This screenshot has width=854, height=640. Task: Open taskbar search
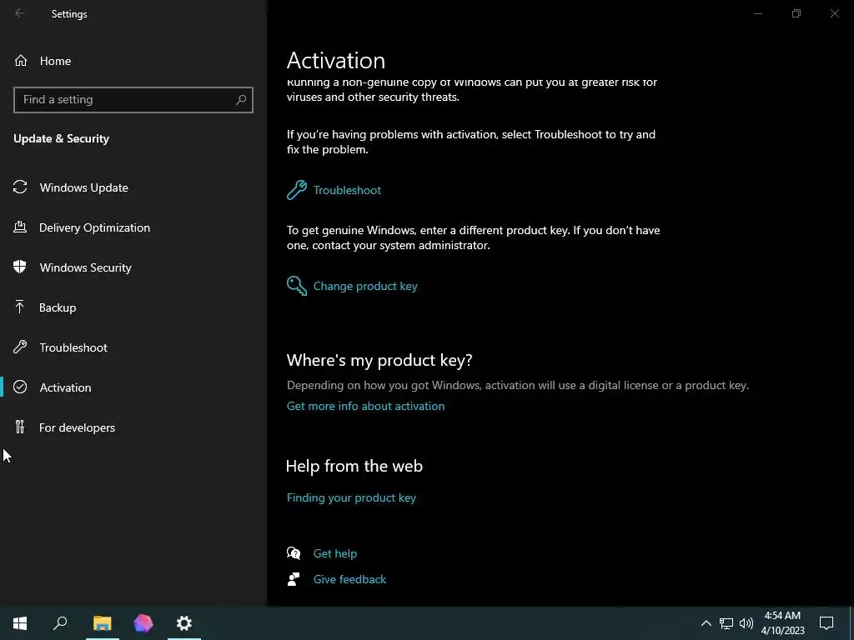click(x=60, y=623)
